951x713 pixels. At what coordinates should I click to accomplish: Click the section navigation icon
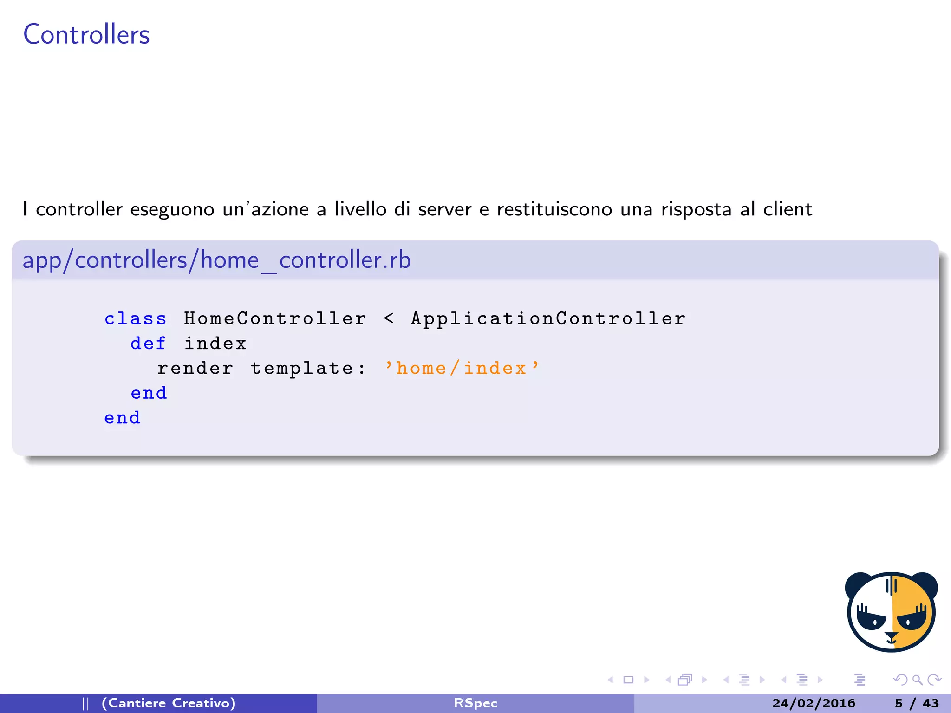pos(802,680)
